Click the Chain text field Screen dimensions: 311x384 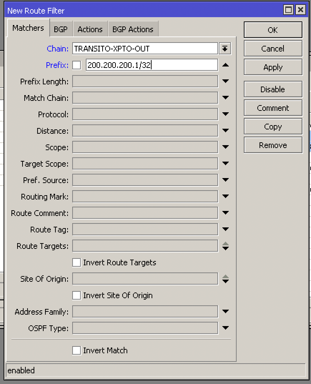(145, 49)
